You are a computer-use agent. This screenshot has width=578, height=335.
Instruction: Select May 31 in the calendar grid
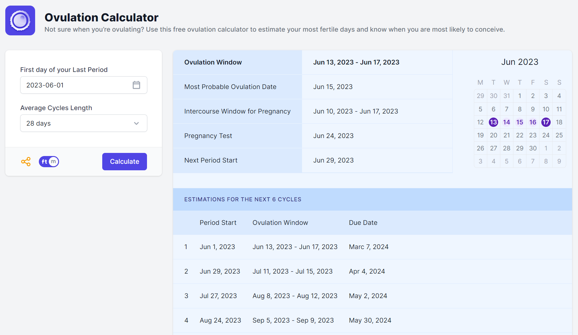coord(507,96)
